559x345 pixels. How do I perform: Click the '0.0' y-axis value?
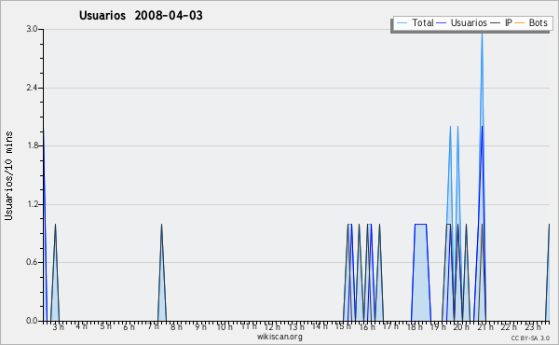pyautogui.click(x=32, y=321)
